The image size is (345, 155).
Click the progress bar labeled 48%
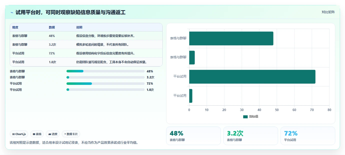[x=105, y=71]
